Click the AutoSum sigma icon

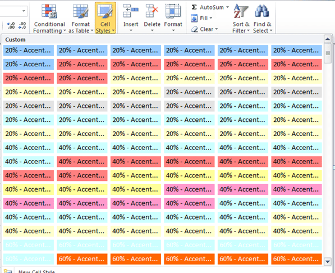point(194,7)
